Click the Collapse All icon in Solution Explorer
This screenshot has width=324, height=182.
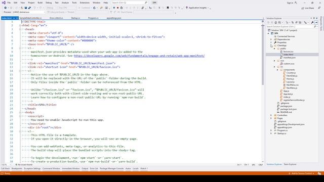(296, 22)
